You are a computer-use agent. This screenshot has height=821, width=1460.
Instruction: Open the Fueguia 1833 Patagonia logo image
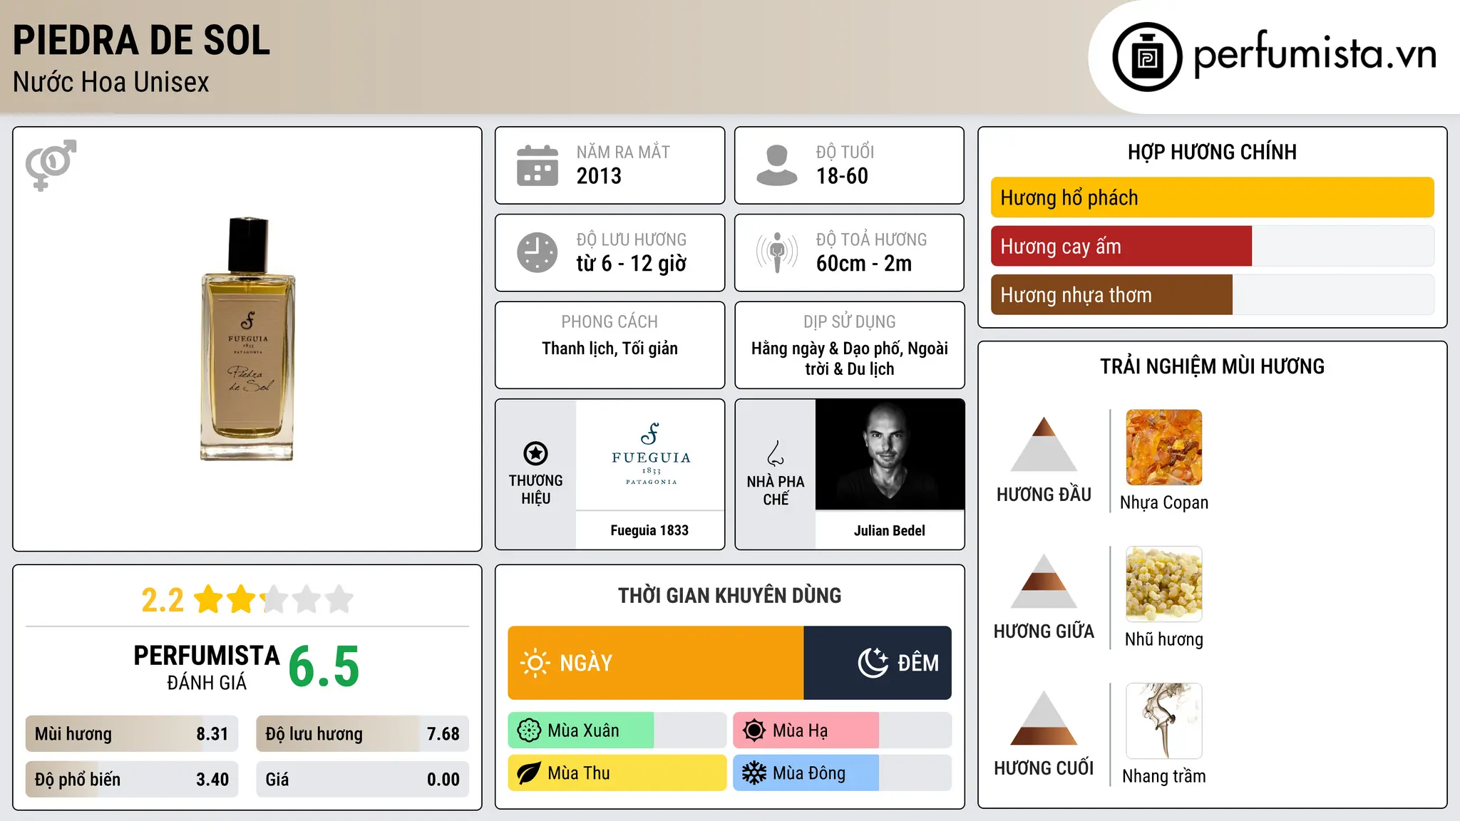click(650, 455)
